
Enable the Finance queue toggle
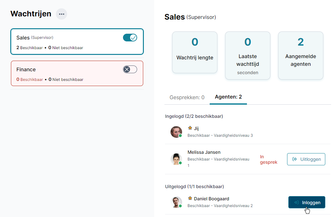coord(130,69)
